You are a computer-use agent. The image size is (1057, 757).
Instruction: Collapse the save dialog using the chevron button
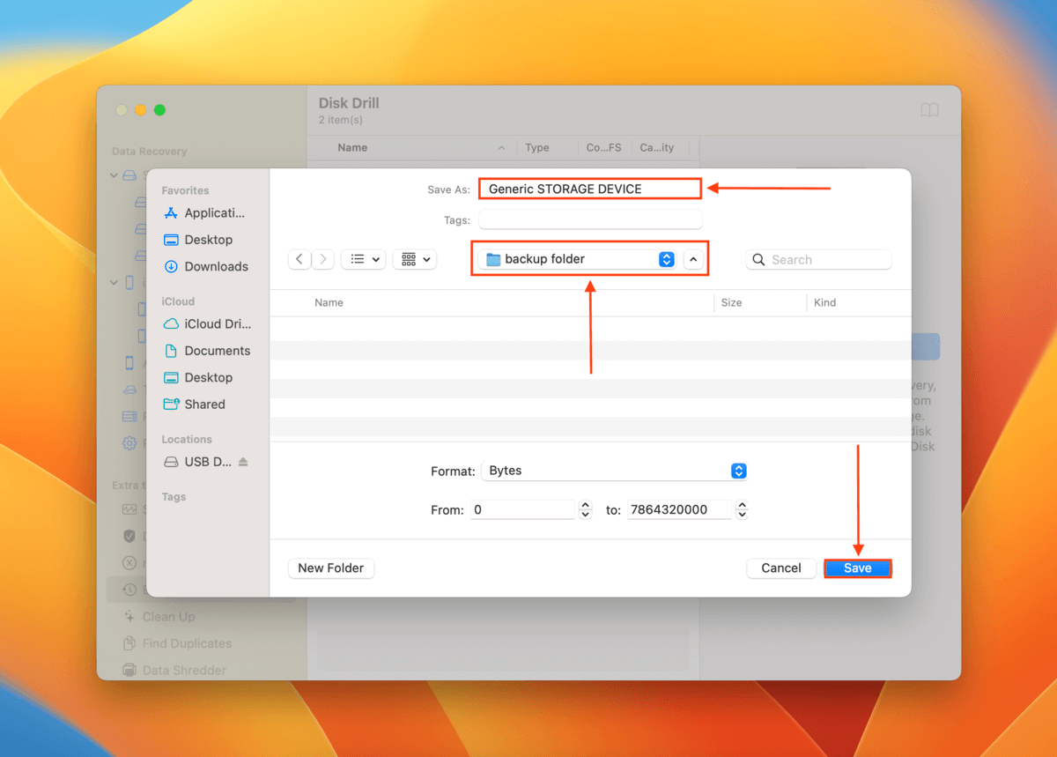(693, 259)
